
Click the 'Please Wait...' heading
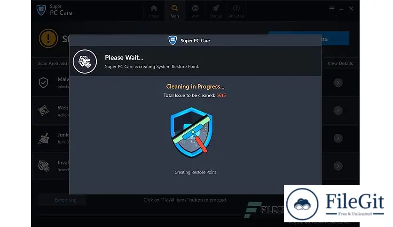(124, 58)
